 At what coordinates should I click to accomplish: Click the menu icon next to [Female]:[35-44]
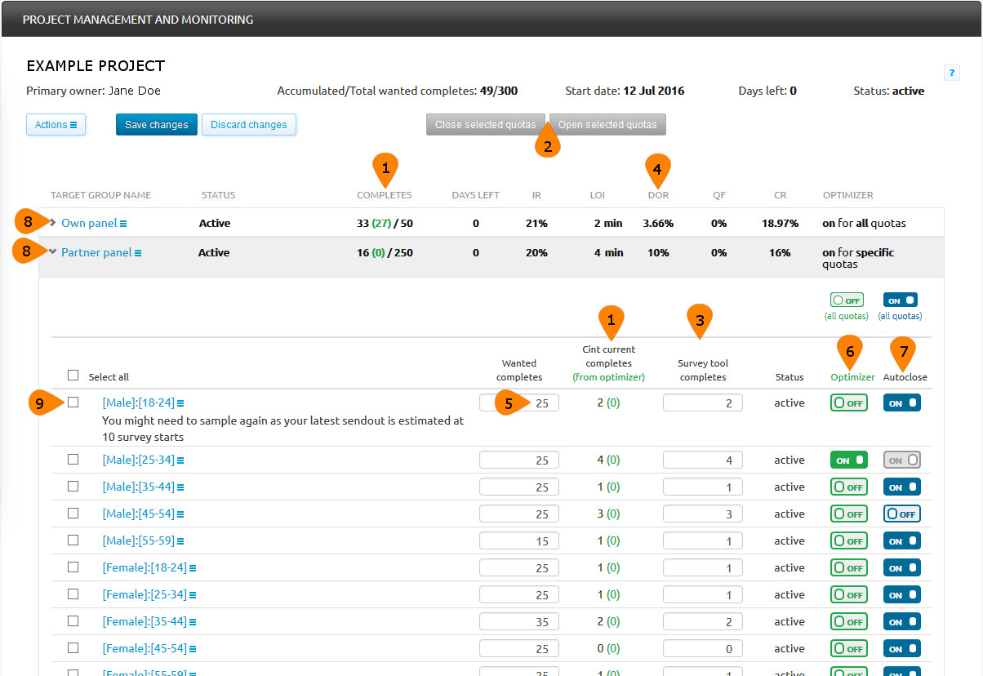(x=193, y=622)
